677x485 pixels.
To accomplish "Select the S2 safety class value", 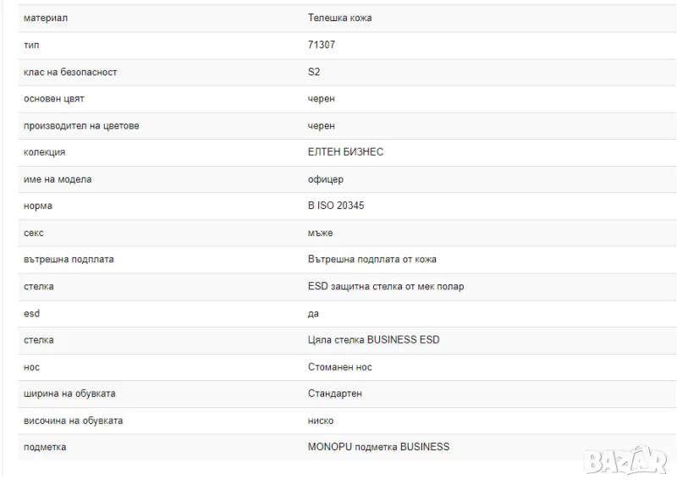I will 314,72.
